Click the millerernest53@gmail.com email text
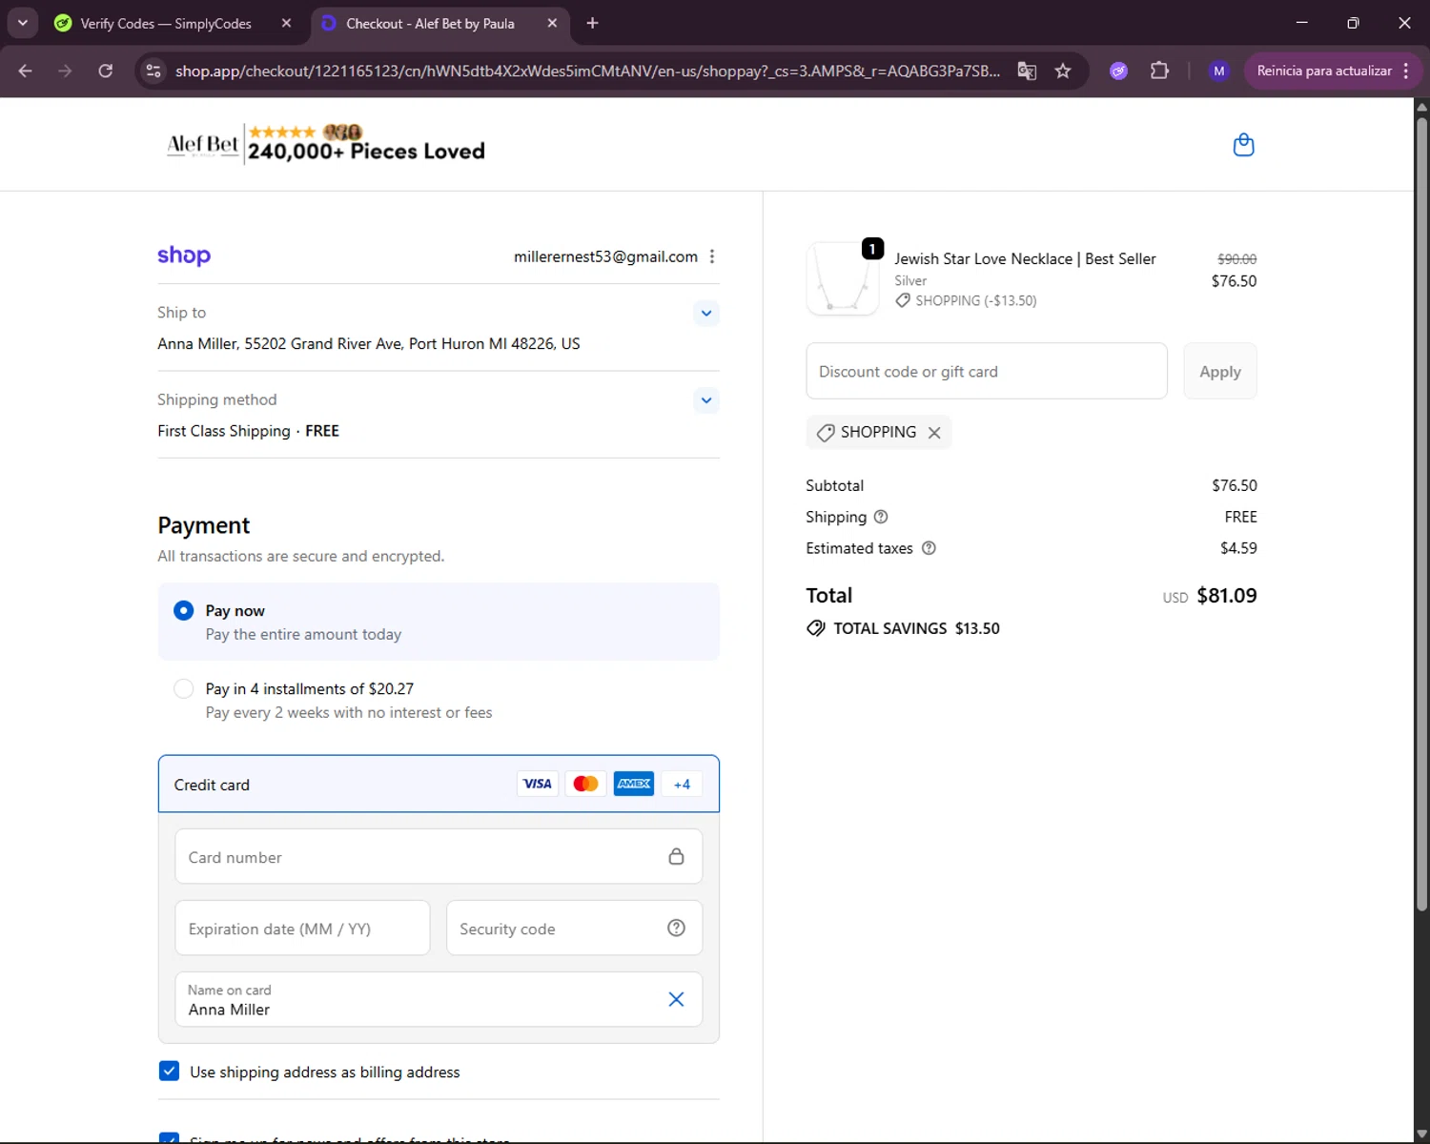 tap(605, 256)
